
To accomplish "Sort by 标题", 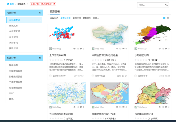I will tap(96, 18).
